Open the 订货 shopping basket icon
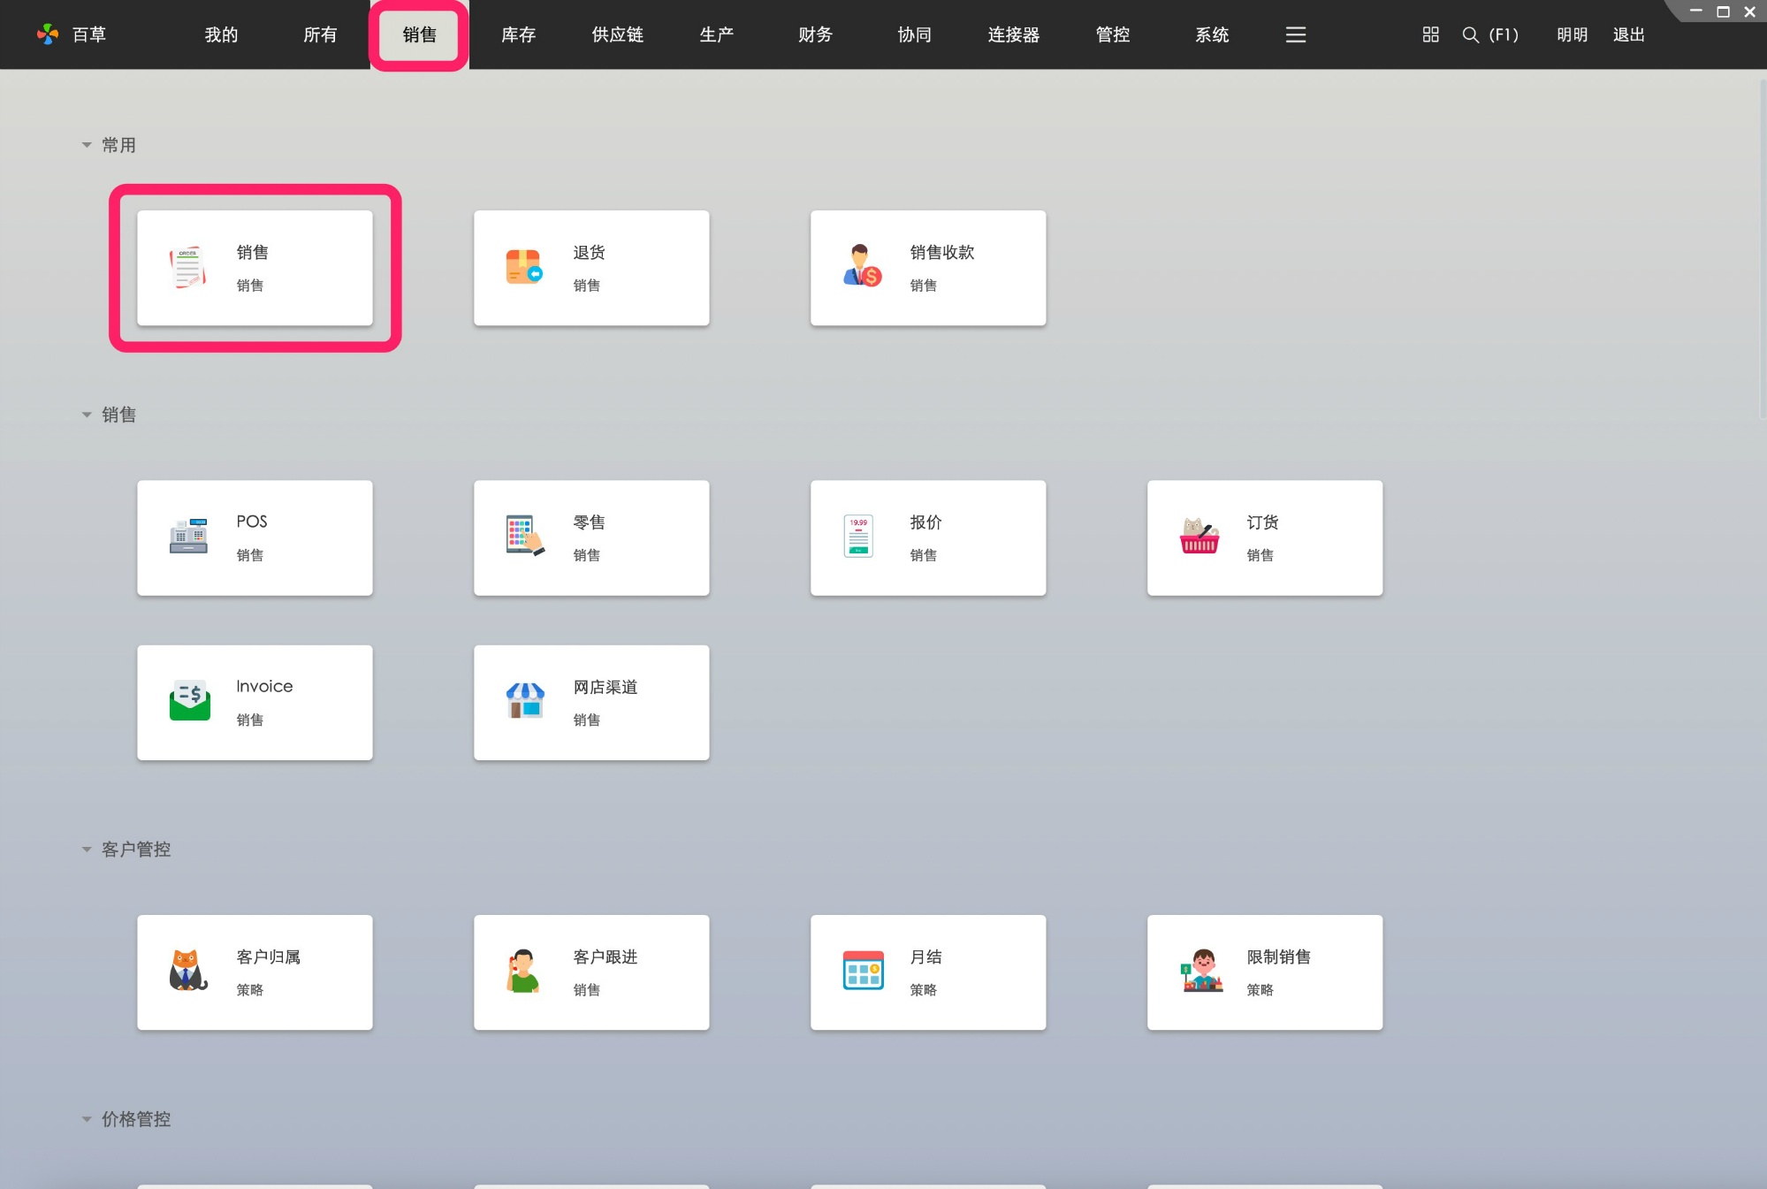 [x=1200, y=536]
